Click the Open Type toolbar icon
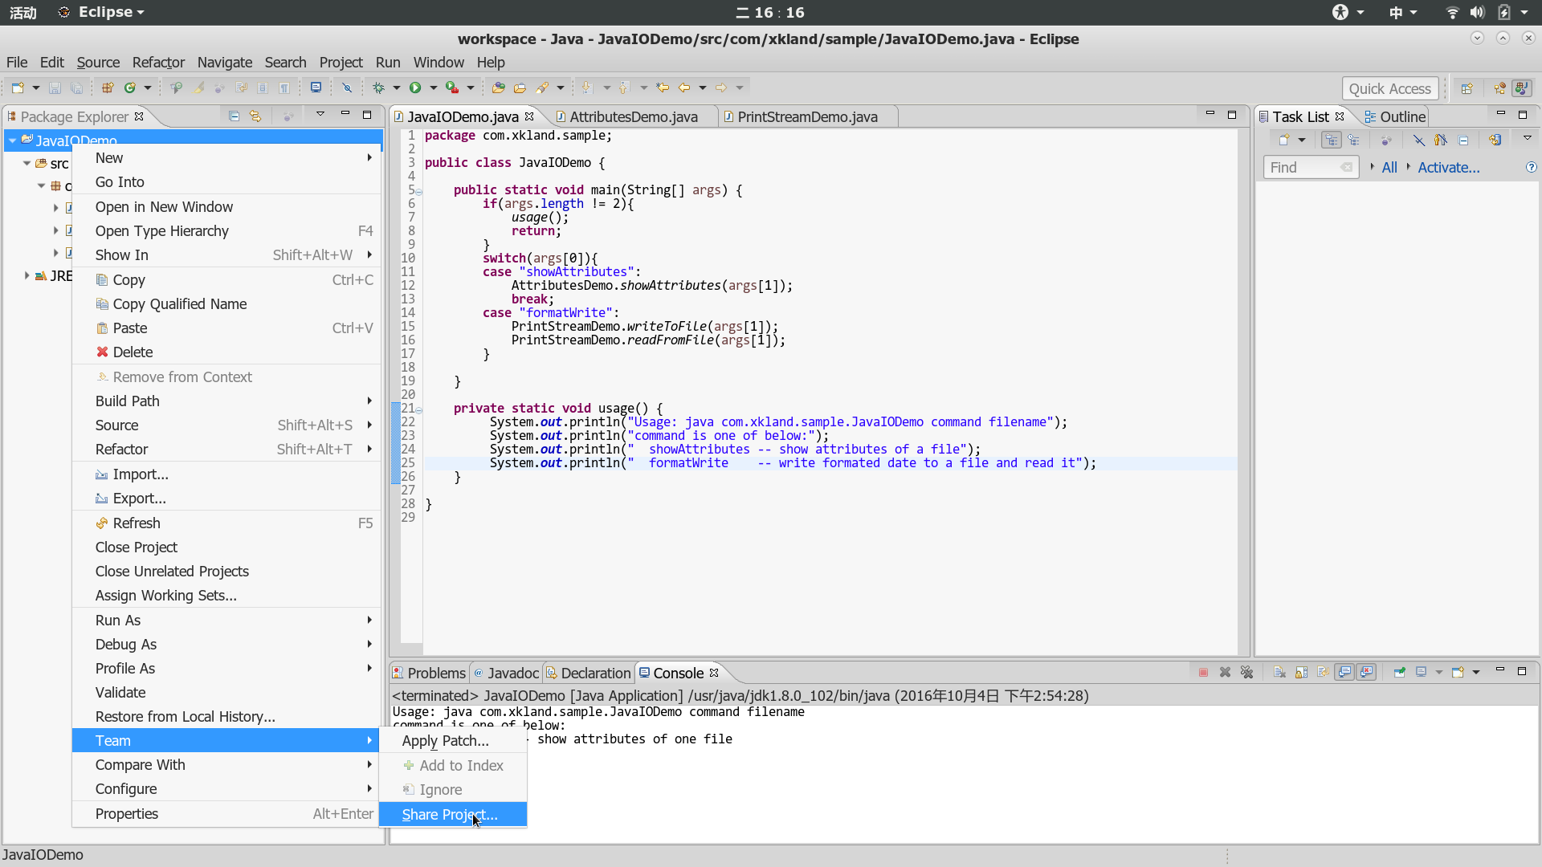 point(499,88)
